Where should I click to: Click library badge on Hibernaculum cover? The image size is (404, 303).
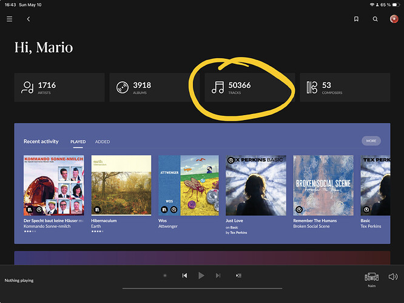pyautogui.click(x=97, y=210)
